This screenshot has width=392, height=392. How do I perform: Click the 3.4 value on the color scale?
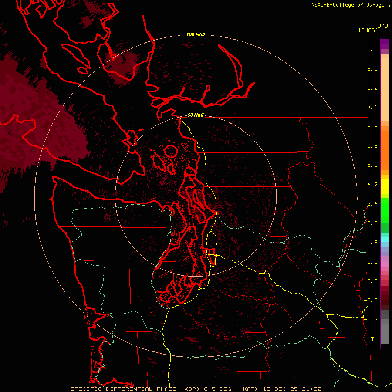tap(372, 204)
